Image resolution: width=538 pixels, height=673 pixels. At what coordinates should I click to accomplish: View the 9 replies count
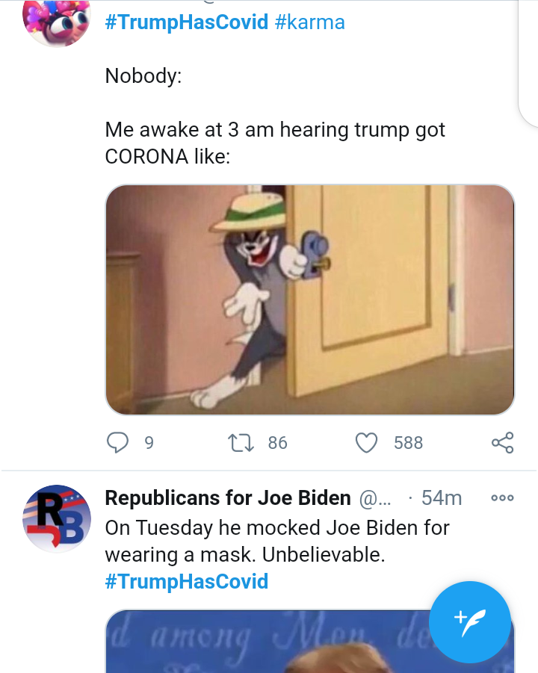tap(149, 443)
